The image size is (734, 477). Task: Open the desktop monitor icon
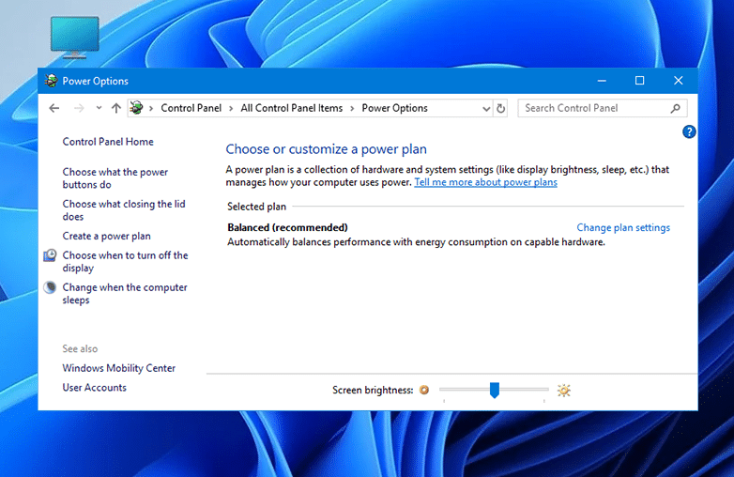[x=75, y=37]
